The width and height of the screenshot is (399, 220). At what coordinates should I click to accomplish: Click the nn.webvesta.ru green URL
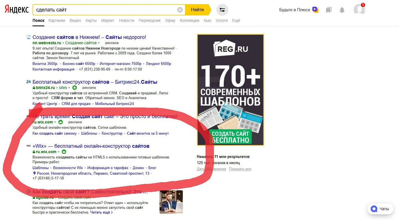click(x=47, y=43)
